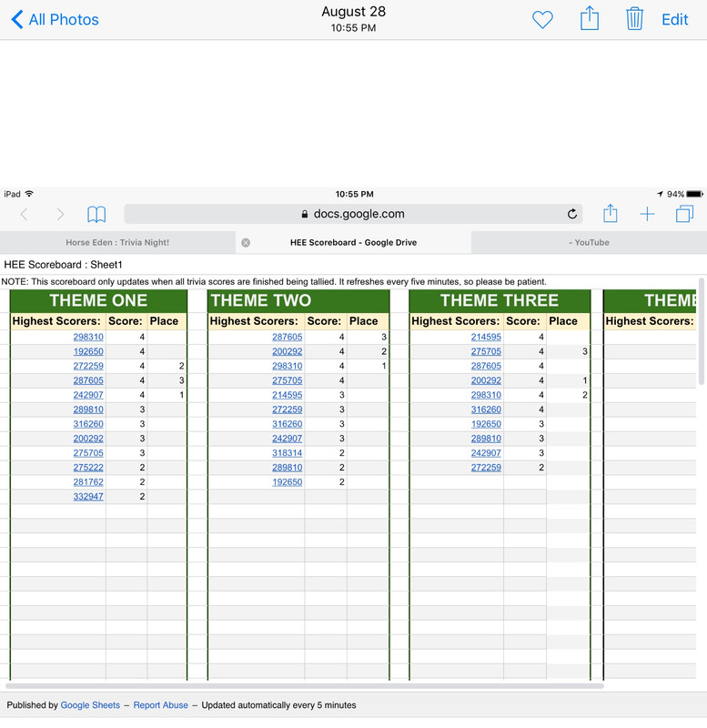707x728 pixels.
Task: Open player 318314 in Theme Two
Action: 287,453
